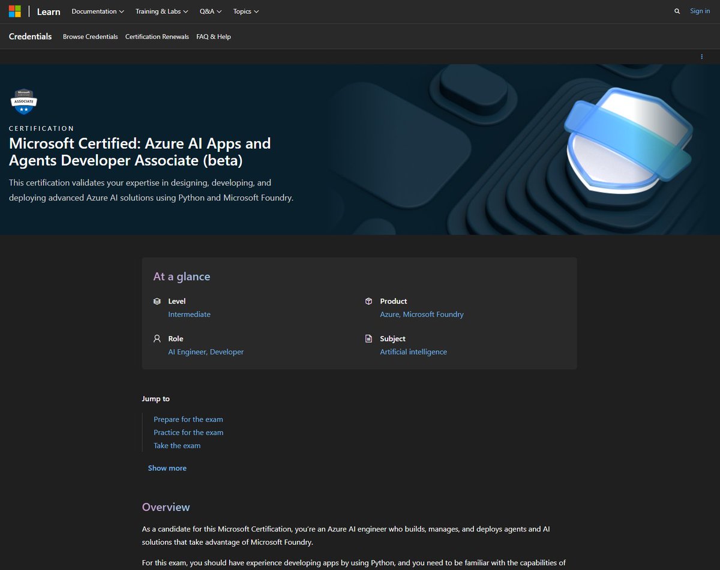Click the Microsoft logo
The width and height of the screenshot is (720, 570).
coord(15,11)
